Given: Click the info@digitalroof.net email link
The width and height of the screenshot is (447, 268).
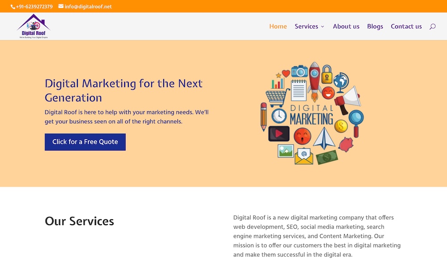Looking at the screenshot, I should [88, 7].
